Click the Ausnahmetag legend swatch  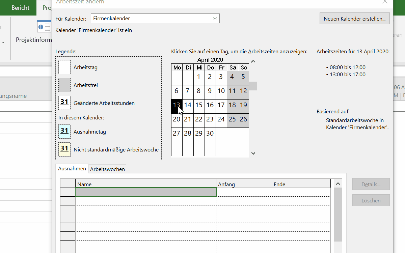coord(64,131)
